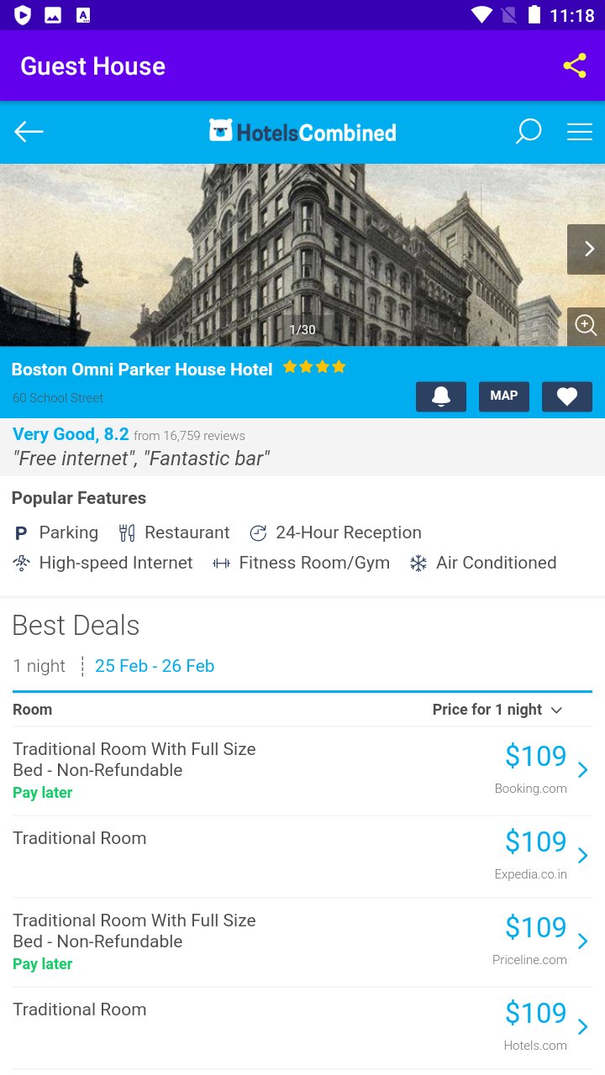
Task: Select the Hotels.com Traditional Room row
Action: coord(302,1028)
